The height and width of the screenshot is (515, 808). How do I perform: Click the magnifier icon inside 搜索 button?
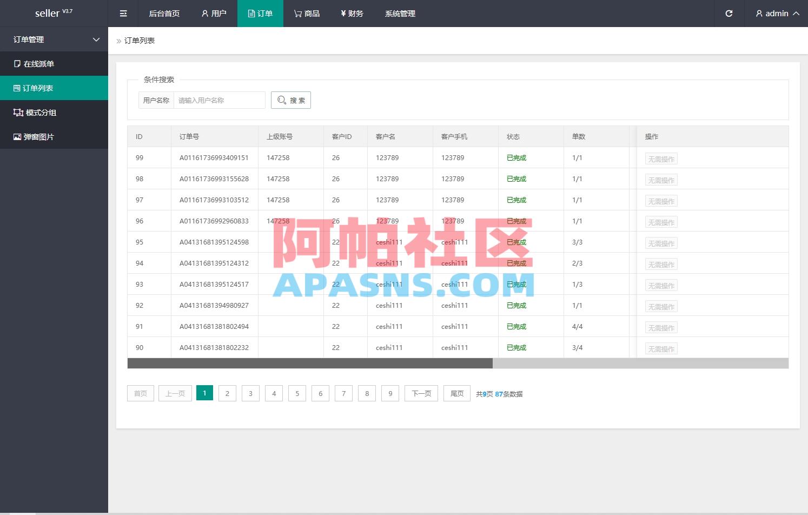pyautogui.click(x=282, y=100)
